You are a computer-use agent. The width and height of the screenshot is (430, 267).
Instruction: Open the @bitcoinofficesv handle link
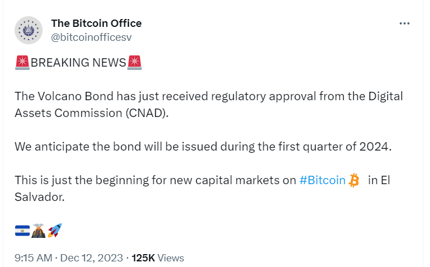[91, 38]
